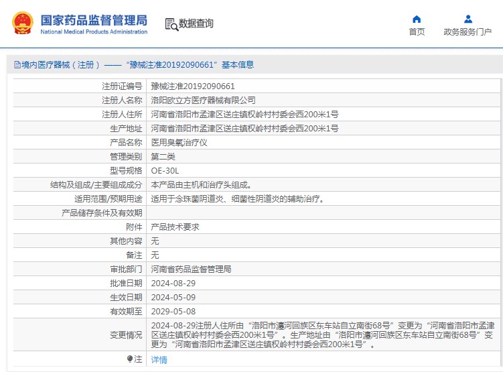Screen dimensions: 503x372
Task: Click the national emblem logo
Action: pyautogui.click(x=23, y=23)
